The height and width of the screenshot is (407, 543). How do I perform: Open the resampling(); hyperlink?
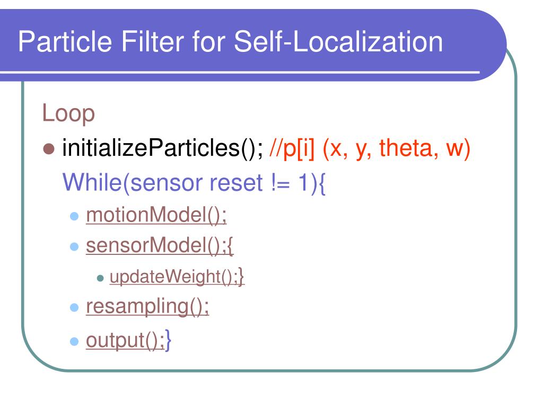pyautogui.click(x=147, y=307)
